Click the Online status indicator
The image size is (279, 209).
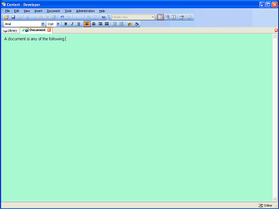[x=265, y=206]
